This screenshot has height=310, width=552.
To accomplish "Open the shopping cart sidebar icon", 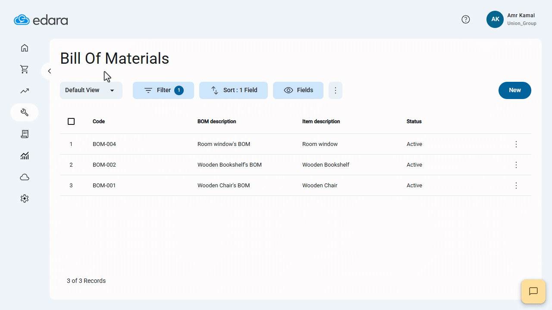I will click(25, 69).
